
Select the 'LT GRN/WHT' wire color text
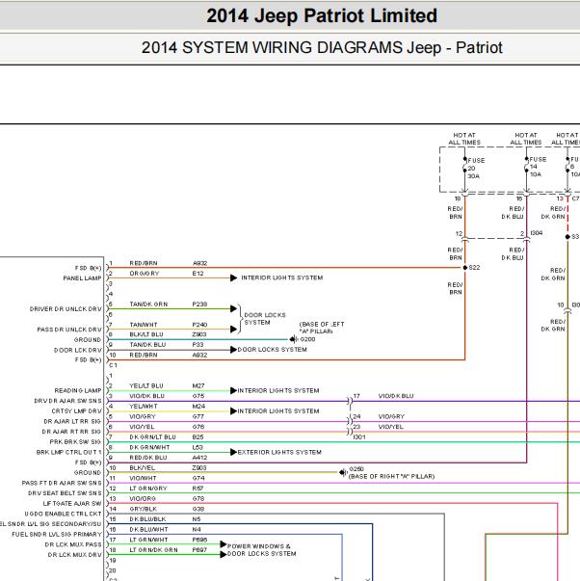pos(148,540)
